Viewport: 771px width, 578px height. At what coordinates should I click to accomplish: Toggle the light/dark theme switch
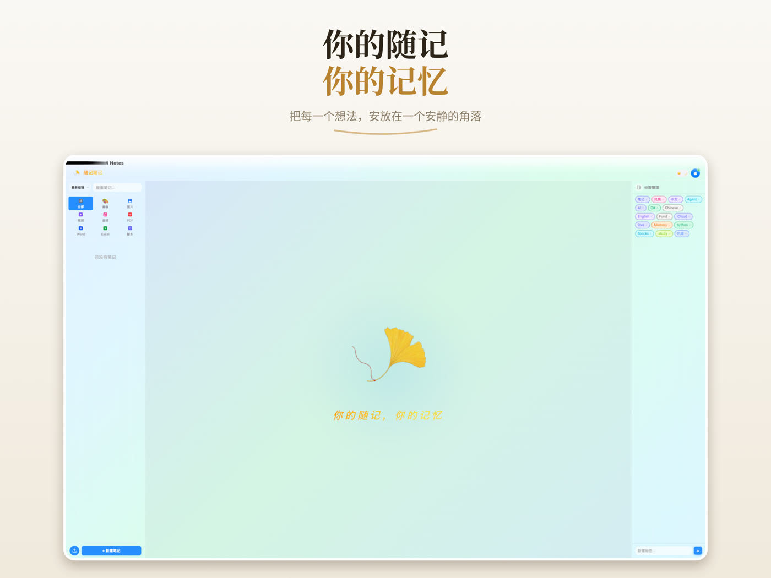tap(682, 173)
